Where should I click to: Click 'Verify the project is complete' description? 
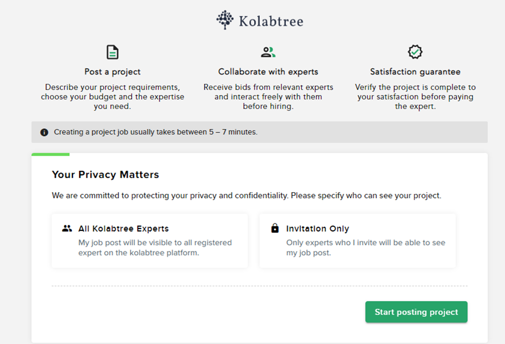pyautogui.click(x=415, y=97)
